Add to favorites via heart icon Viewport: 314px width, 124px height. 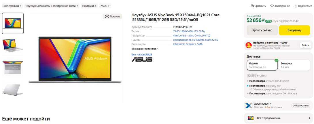point(272,6)
